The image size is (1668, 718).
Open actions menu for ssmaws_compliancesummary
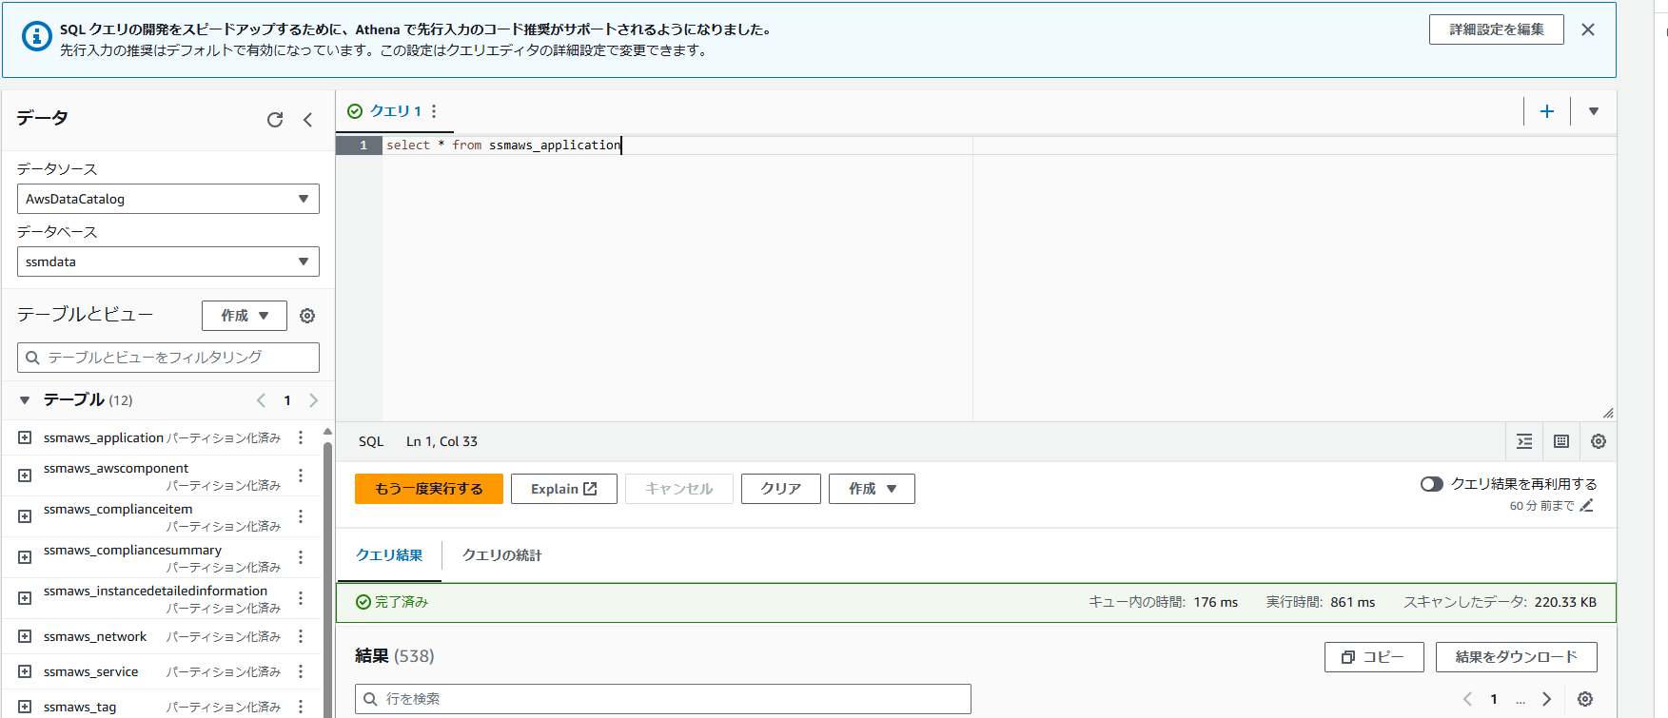click(301, 557)
